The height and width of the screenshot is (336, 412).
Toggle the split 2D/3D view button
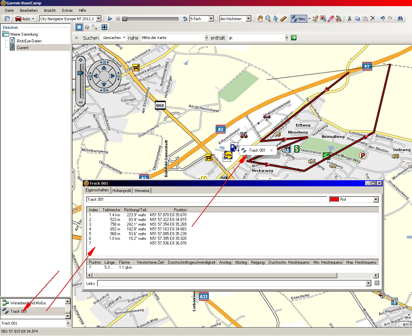95,28
